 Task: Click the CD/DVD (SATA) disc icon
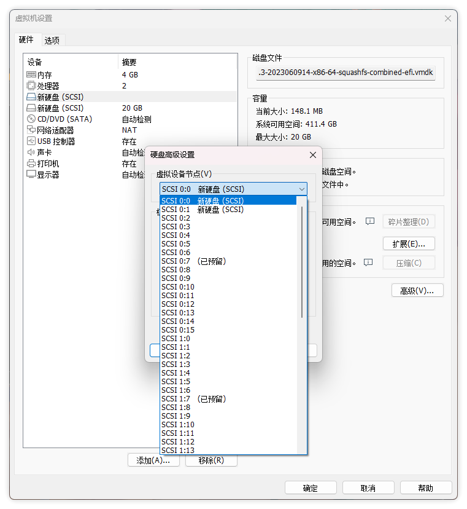(31, 119)
